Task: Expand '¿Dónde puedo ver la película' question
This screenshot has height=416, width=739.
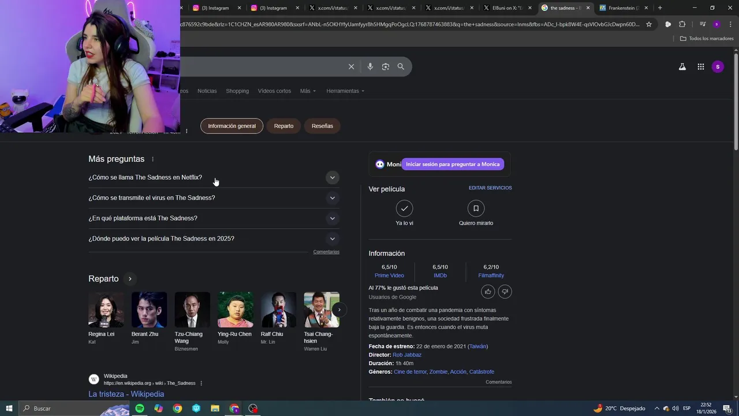Action: click(214, 239)
